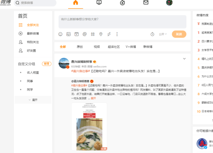
Task: Switch to the 原创 feed tab
Action: click(80, 47)
